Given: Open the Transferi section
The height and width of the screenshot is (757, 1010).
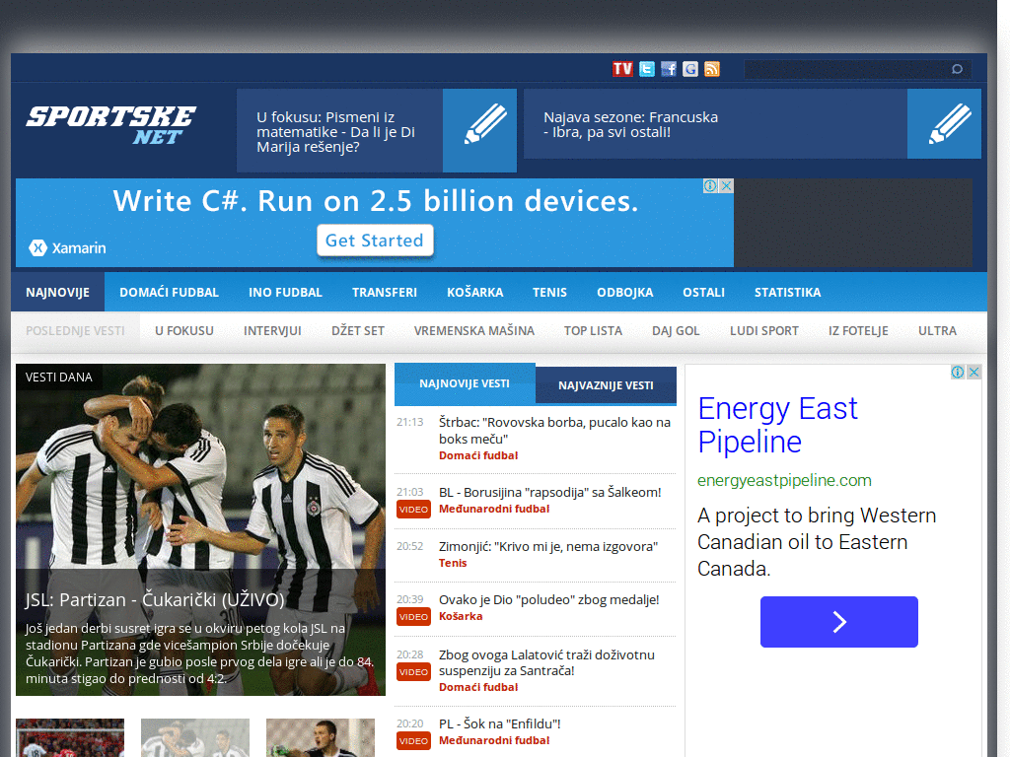Looking at the screenshot, I should 385,292.
